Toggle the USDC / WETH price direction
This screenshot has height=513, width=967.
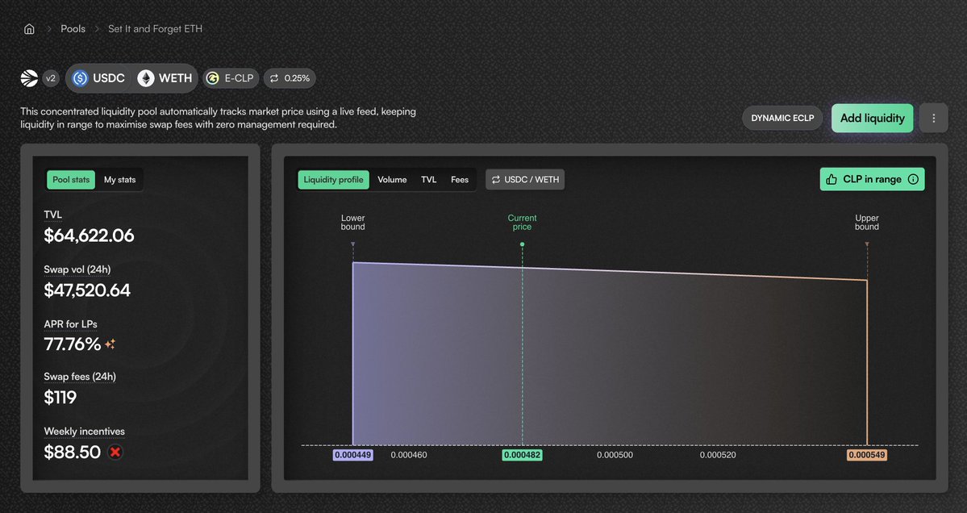[x=525, y=179]
